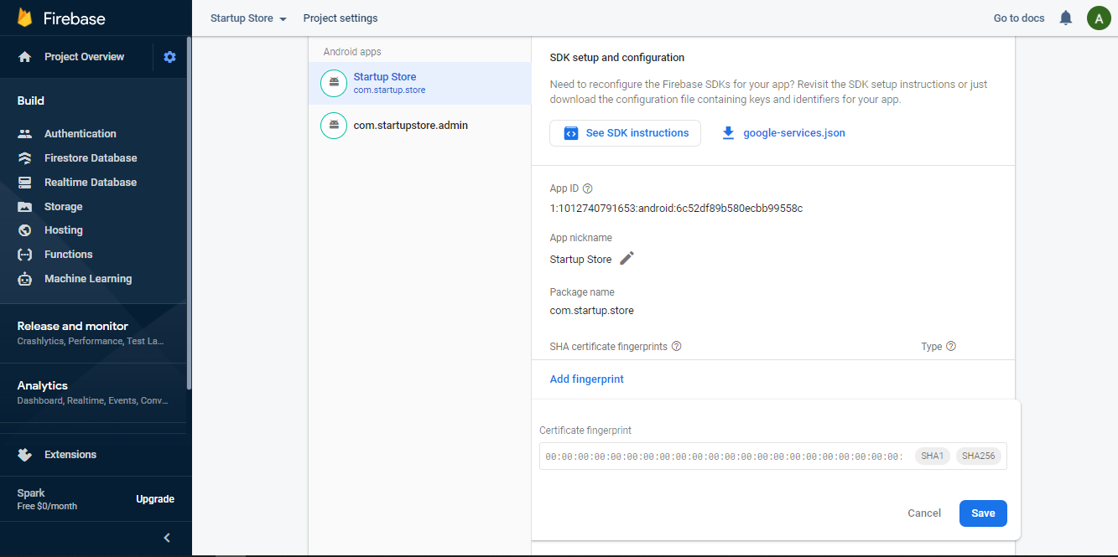Open the account avatar A

(x=1099, y=18)
